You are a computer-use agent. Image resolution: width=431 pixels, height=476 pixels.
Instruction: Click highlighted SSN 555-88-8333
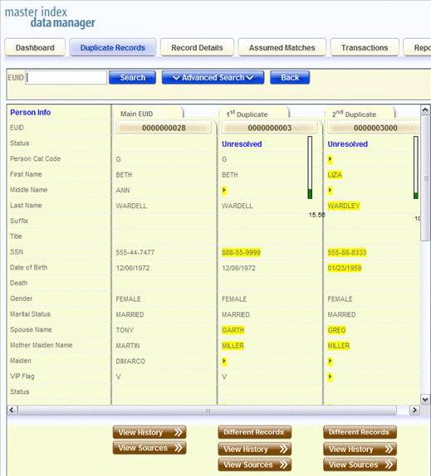pyautogui.click(x=347, y=253)
